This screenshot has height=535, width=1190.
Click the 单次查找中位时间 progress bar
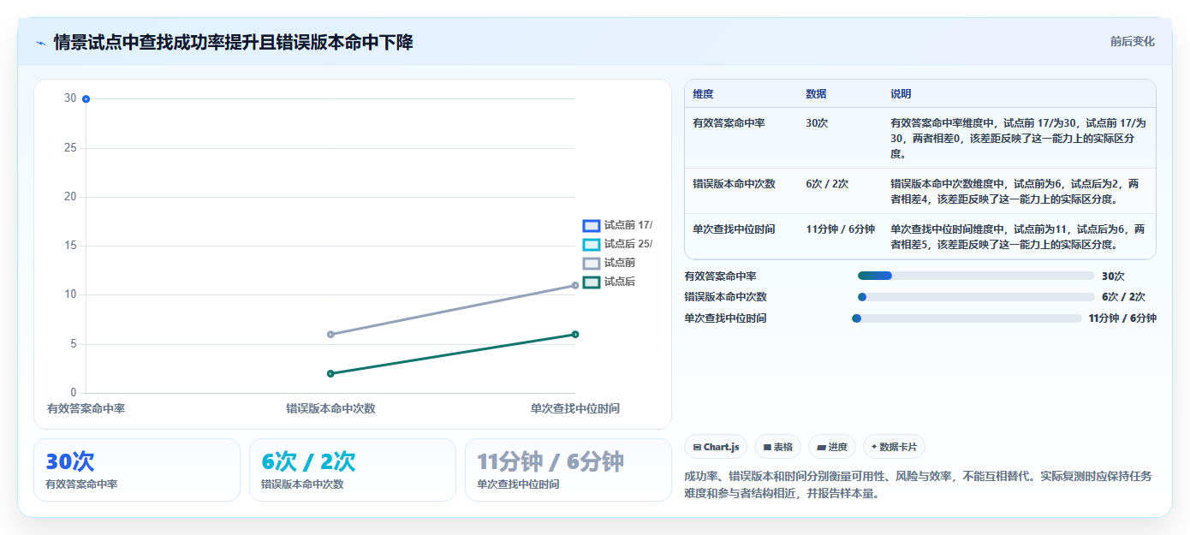967,318
